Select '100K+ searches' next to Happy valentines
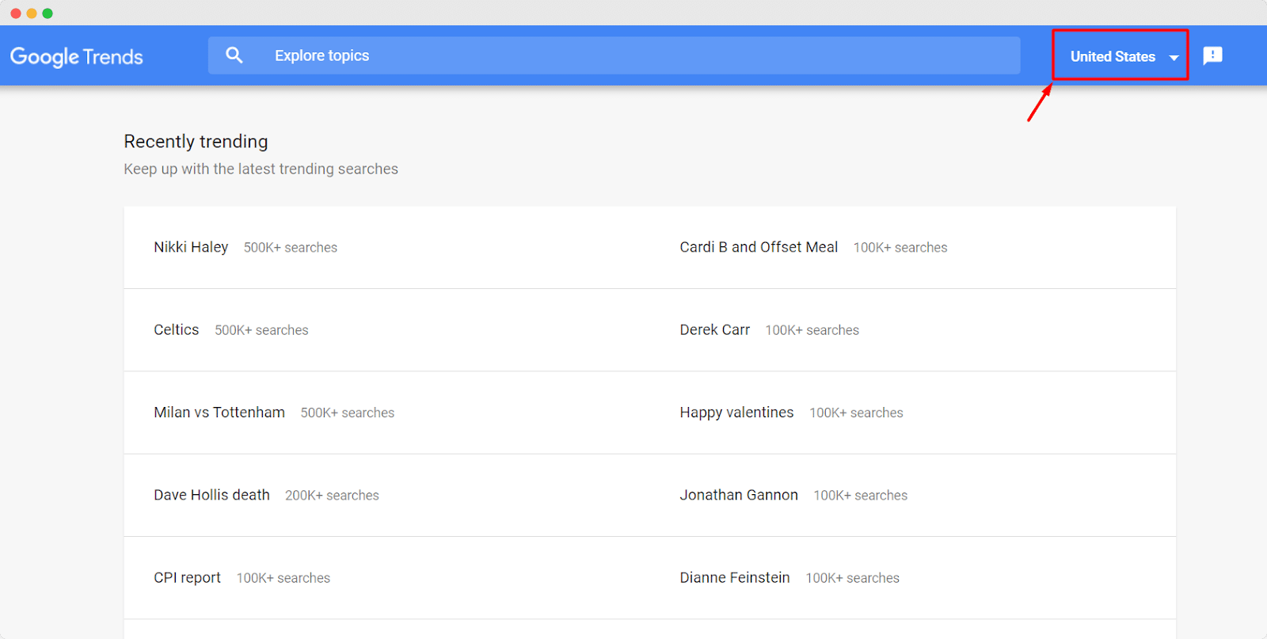Screen dimensions: 1267x639 [x=856, y=413]
